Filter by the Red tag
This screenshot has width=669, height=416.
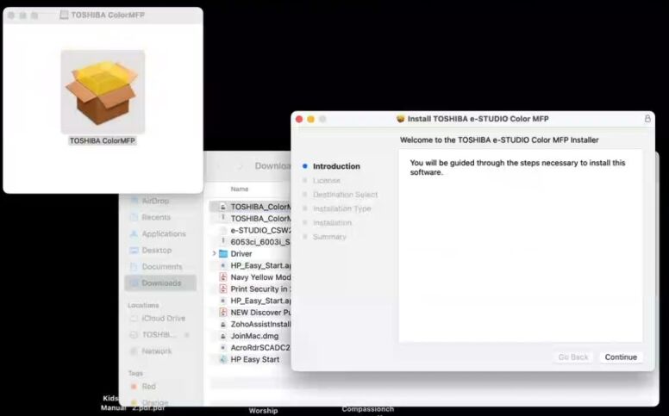tap(148, 387)
